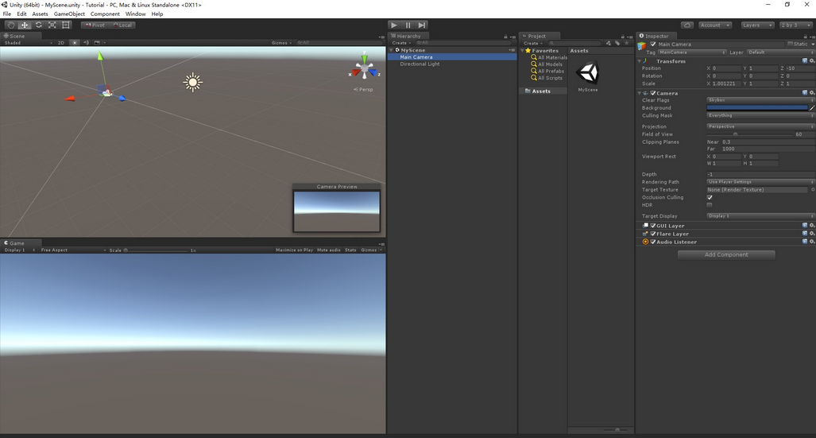Select Main Camera in Hierarchy

coord(452,56)
